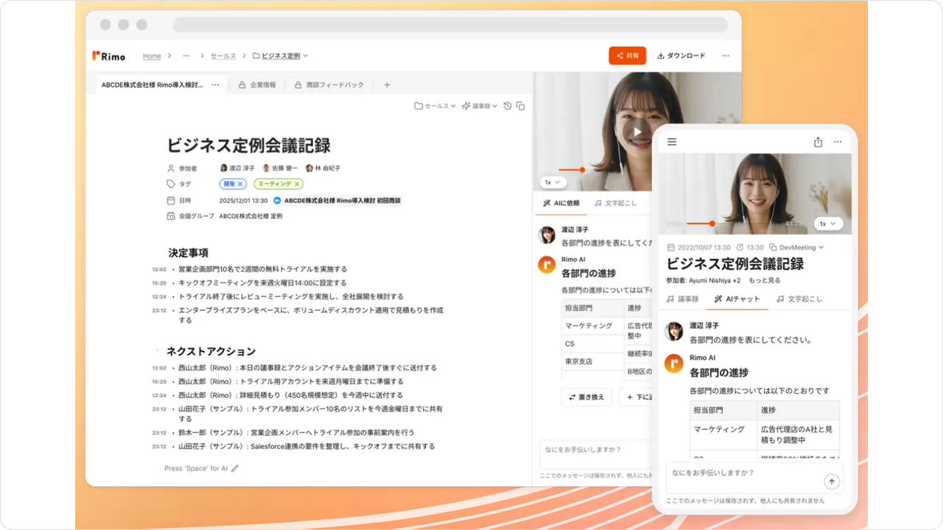The image size is (943, 530).
Task: Click the copy icon beside the history icon
Action: (520, 106)
